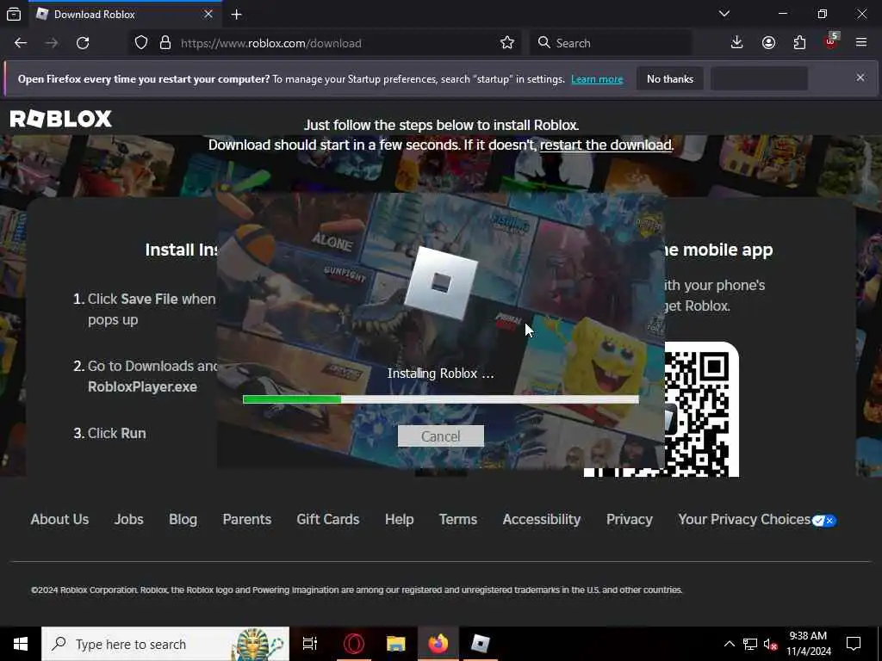This screenshot has height=661, width=882.
Task: Open the Privacy footer link
Action: click(x=630, y=519)
